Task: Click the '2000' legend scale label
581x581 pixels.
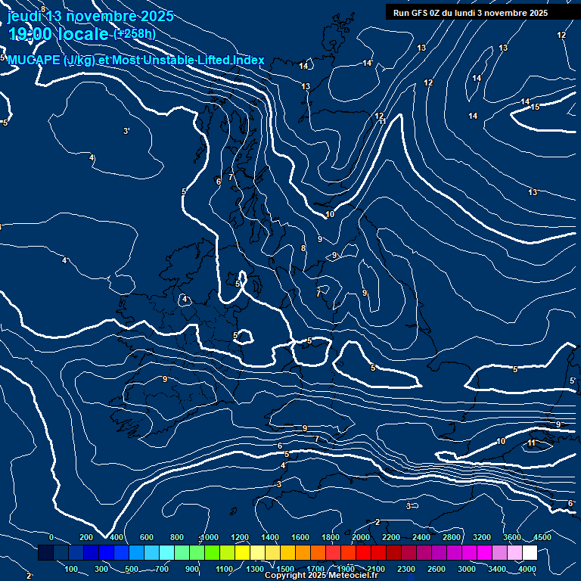Action: tap(361, 537)
